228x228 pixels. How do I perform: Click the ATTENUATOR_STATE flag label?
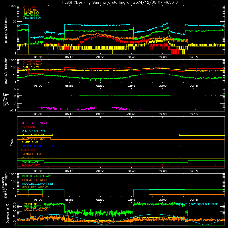point(34,123)
